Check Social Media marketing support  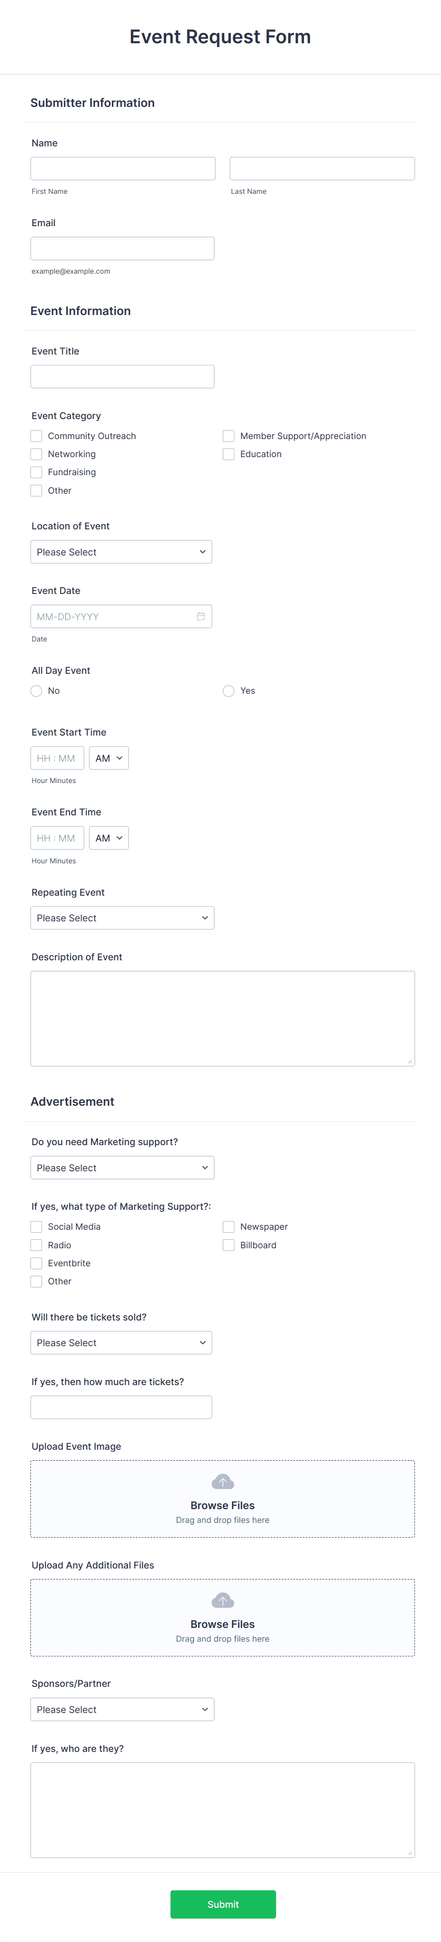(36, 1226)
